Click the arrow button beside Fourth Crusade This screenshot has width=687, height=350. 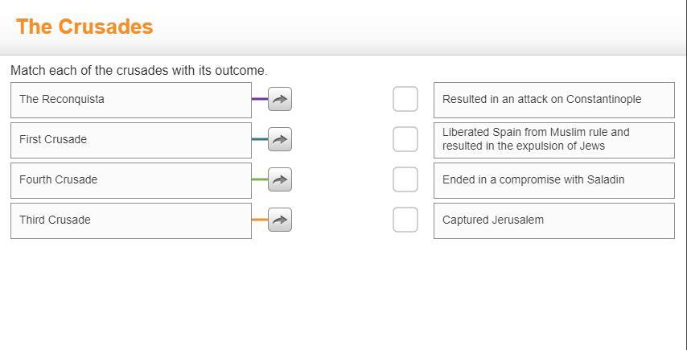click(279, 180)
